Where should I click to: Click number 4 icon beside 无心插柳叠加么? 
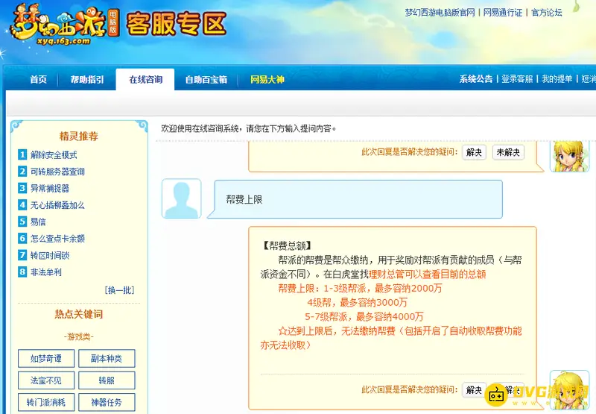pos(22,204)
